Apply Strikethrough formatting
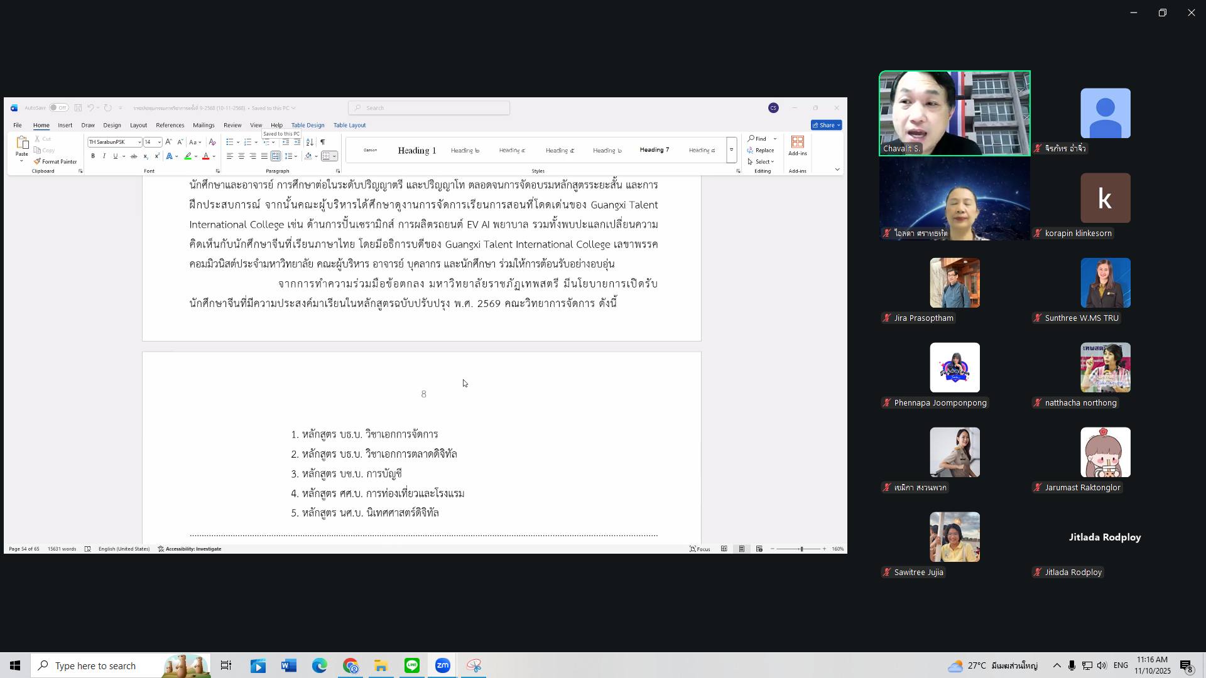This screenshot has height=678, width=1206. click(133, 156)
